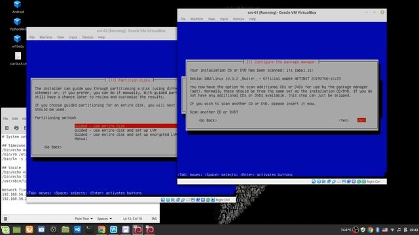The height and width of the screenshot is (235, 419).
Task: Open Devices menu in srv-02 window
Action: coord(88,37)
